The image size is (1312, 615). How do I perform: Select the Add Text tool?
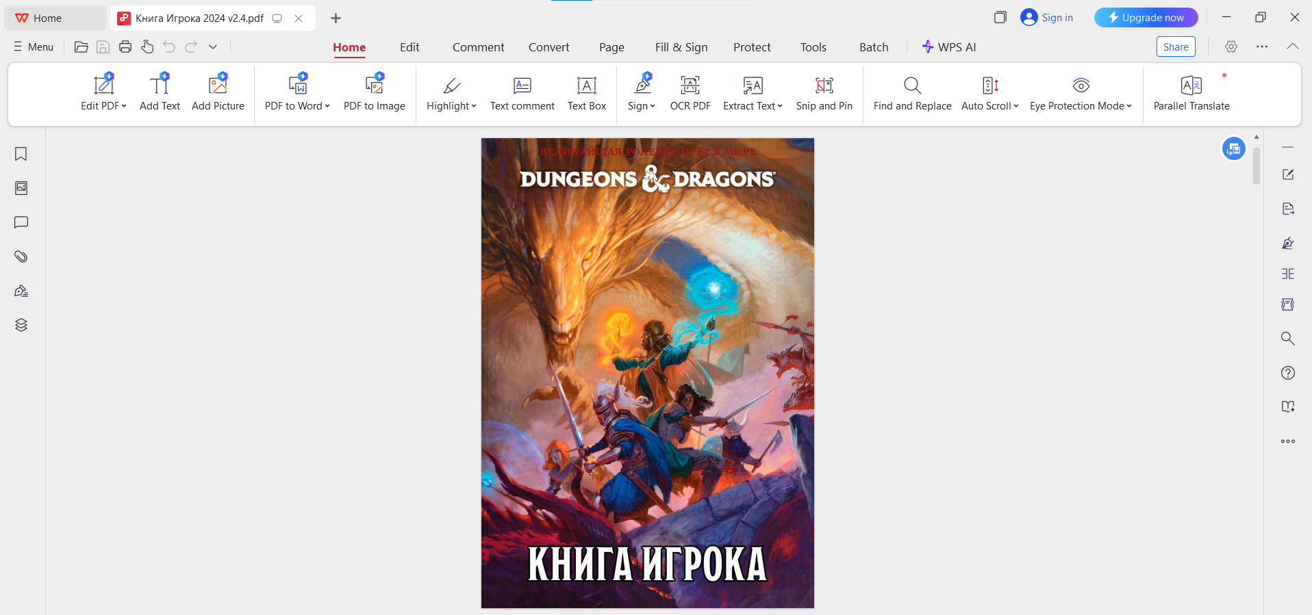(160, 92)
